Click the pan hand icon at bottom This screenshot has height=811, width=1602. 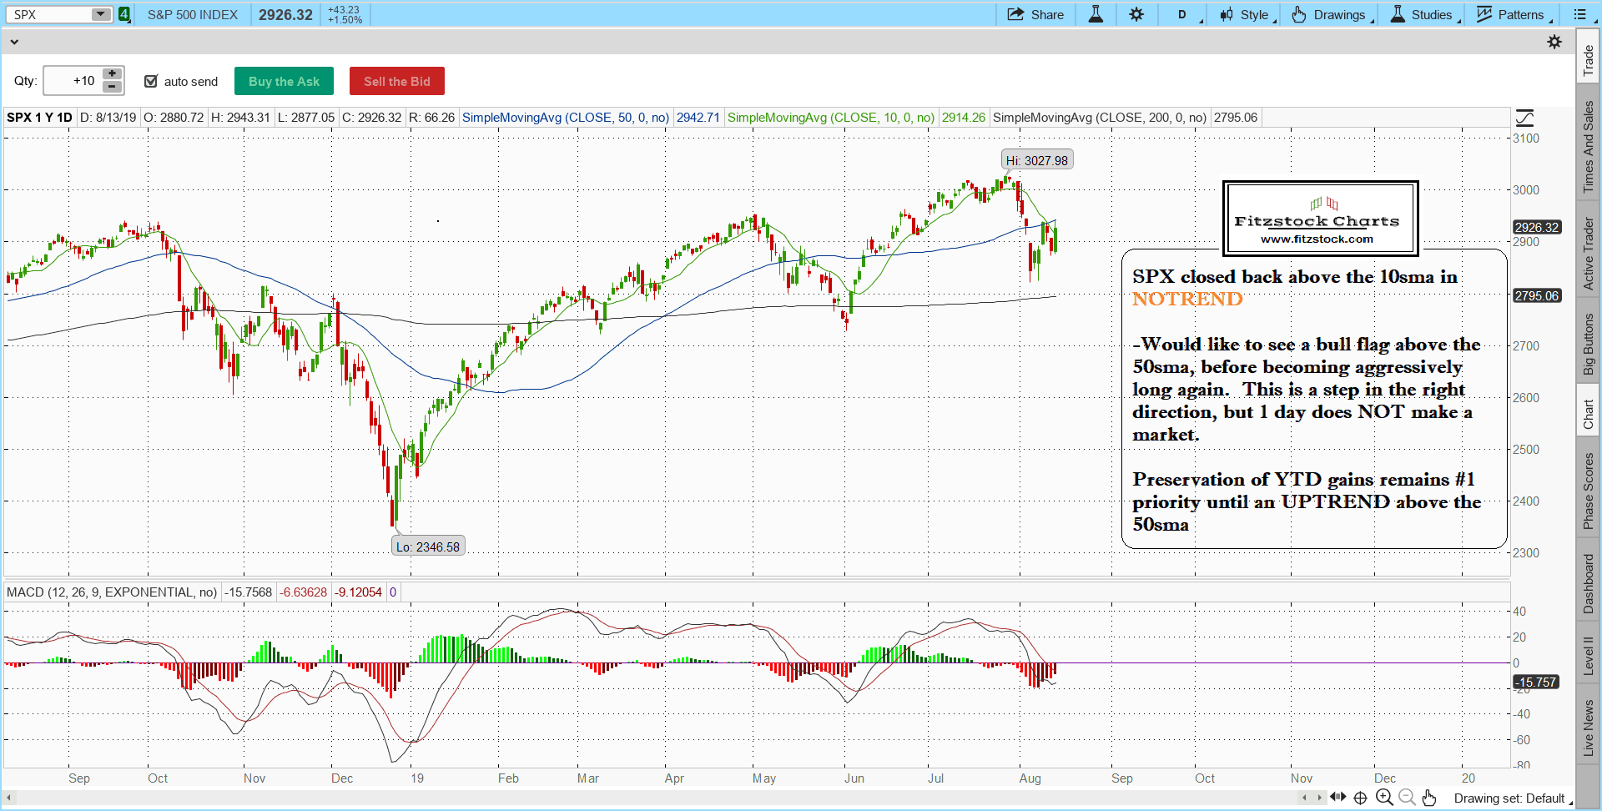1429,798
